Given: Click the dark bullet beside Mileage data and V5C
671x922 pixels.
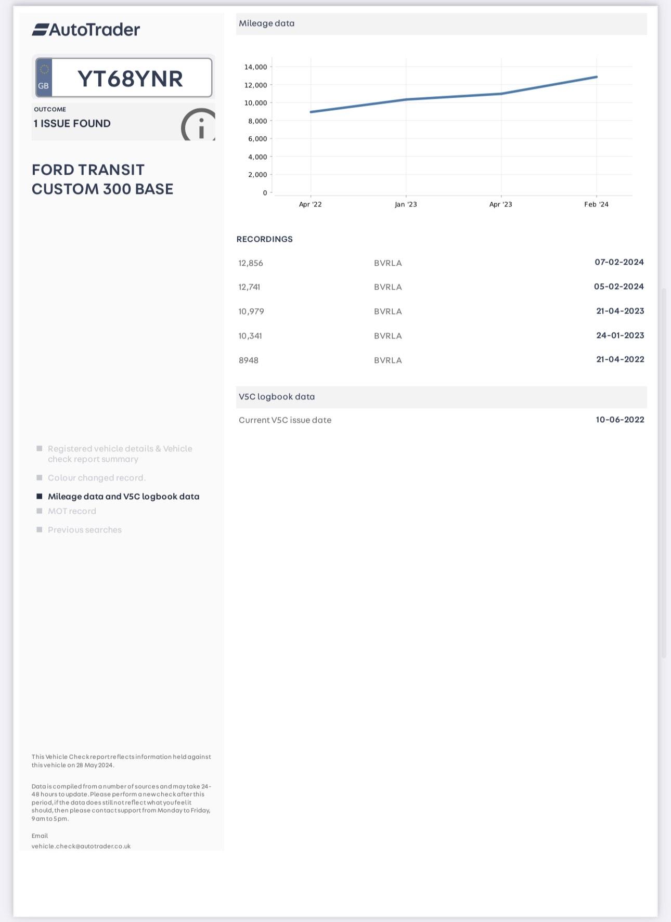Looking at the screenshot, I should [x=39, y=497].
